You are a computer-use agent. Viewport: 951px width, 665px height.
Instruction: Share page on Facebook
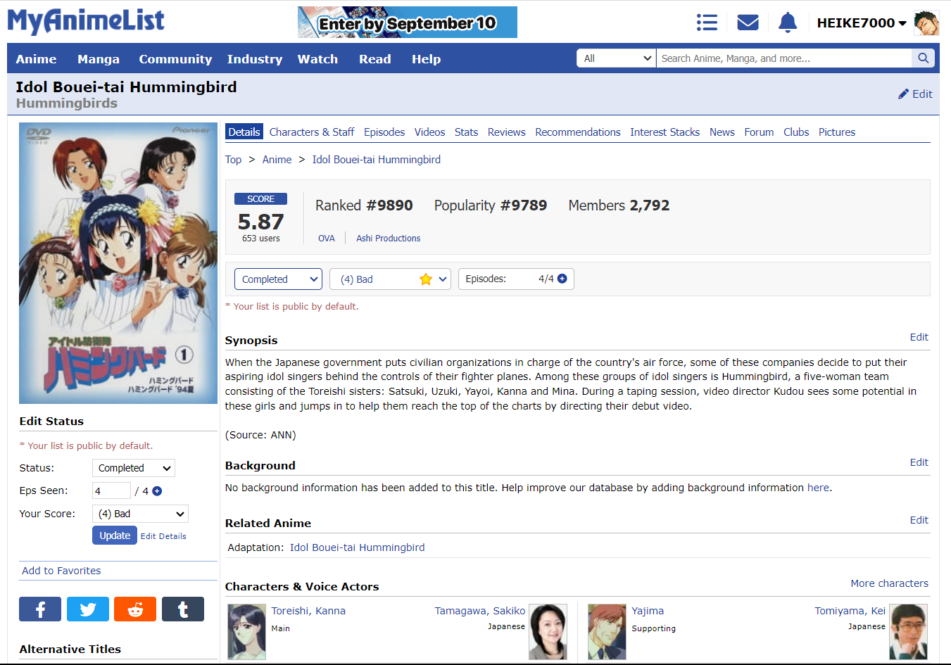coord(40,609)
